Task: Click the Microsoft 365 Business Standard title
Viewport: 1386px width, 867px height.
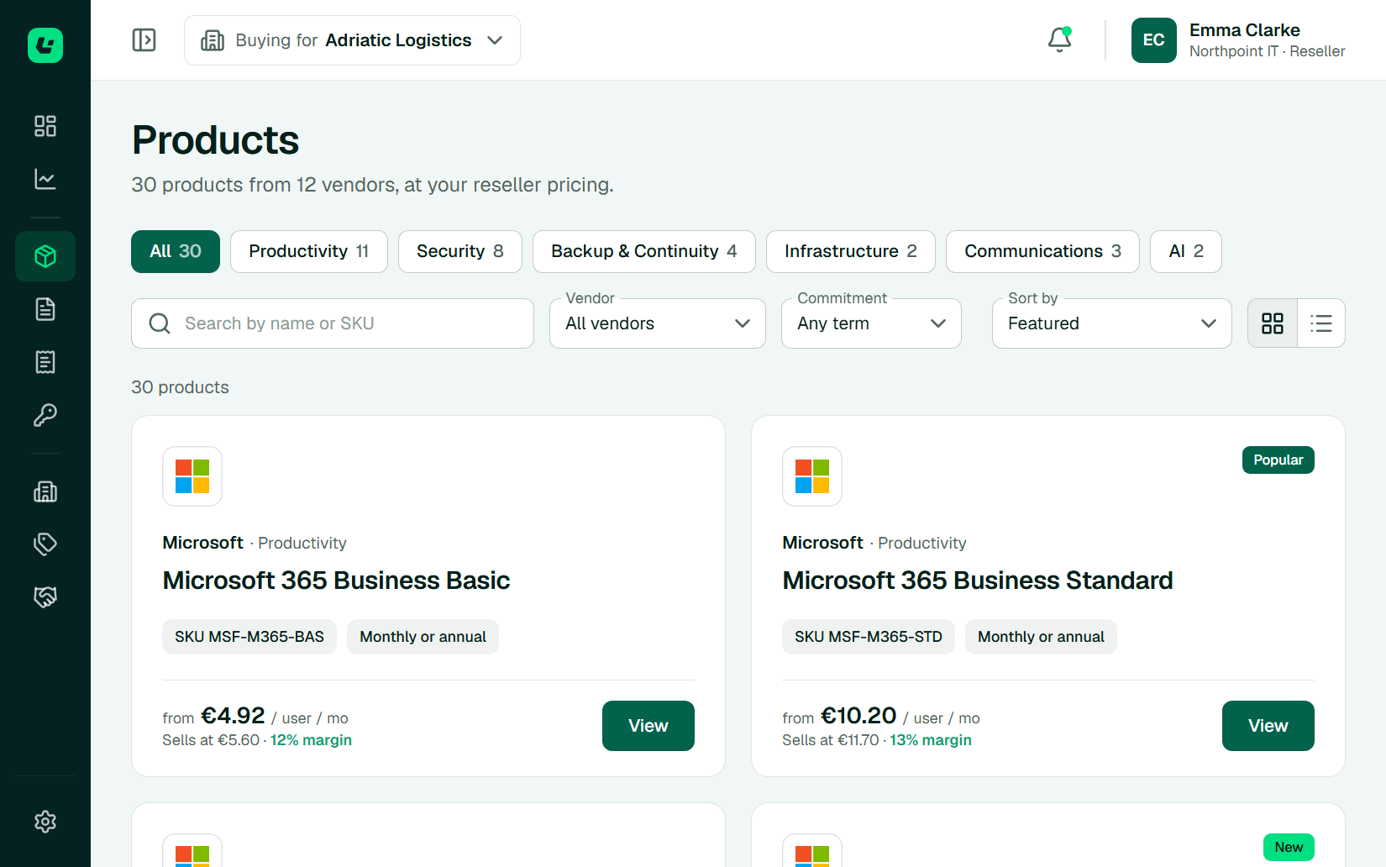Action: click(978, 581)
